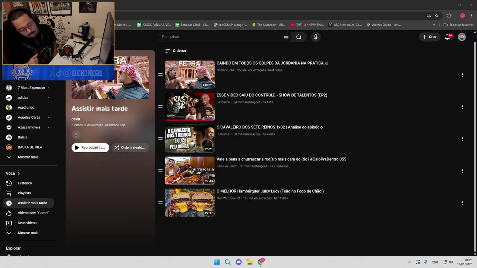Open options for Show de Talentos video
The height and width of the screenshot is (268, 477).
click(x=462, y=107)
